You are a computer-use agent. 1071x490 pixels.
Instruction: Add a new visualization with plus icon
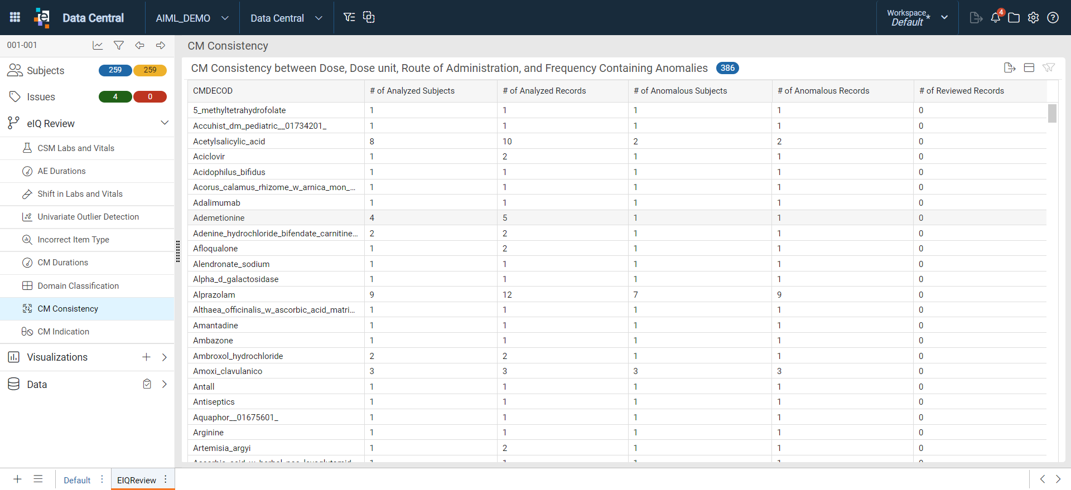[x=146, y=357]
